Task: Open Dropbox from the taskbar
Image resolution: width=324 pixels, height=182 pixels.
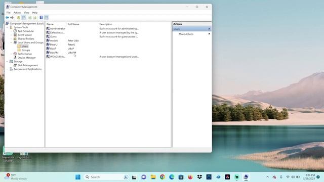Action: [x=199, y=177]
